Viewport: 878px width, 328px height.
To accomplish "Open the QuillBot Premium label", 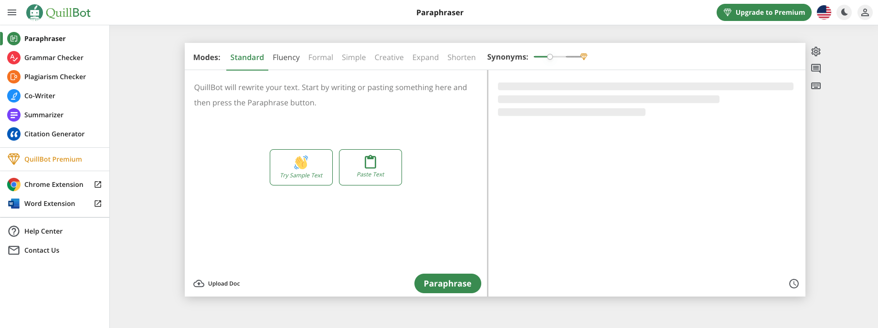I will tap(53, 159).
